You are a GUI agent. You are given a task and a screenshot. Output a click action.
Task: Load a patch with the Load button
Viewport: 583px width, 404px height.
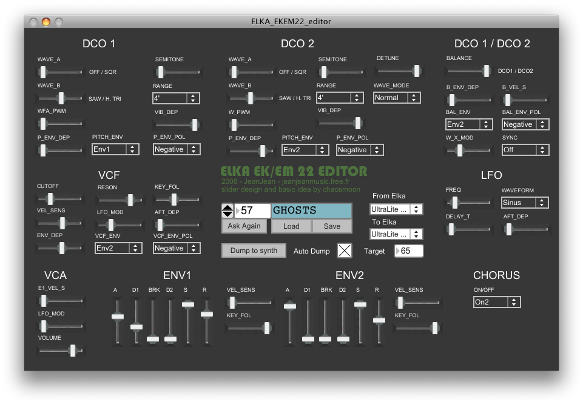291,226
